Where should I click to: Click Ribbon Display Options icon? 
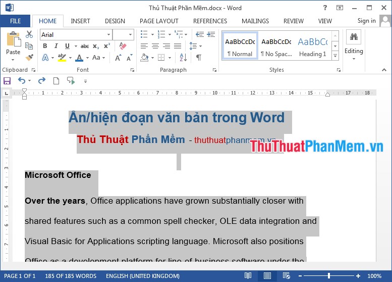pos(340,8)
